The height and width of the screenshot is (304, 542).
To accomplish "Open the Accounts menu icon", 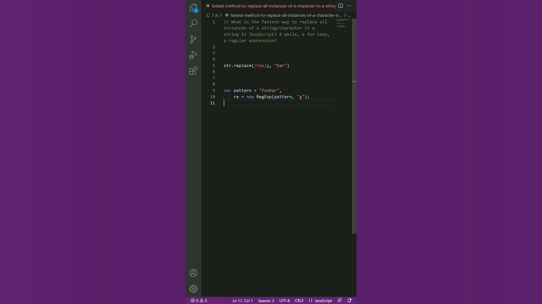I will (x=194, y=273).
